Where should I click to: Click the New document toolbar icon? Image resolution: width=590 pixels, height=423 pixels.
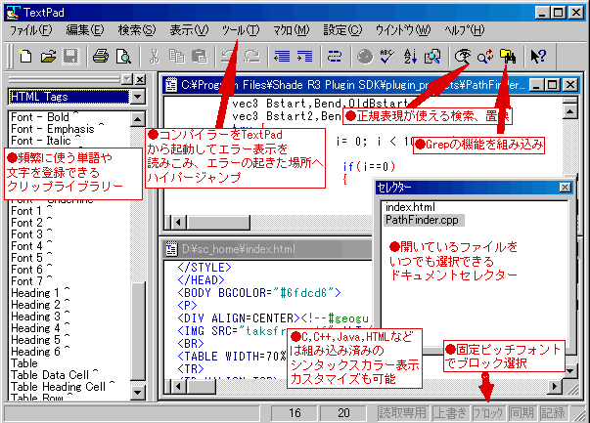pyautogui.click(x=25, y=57)
